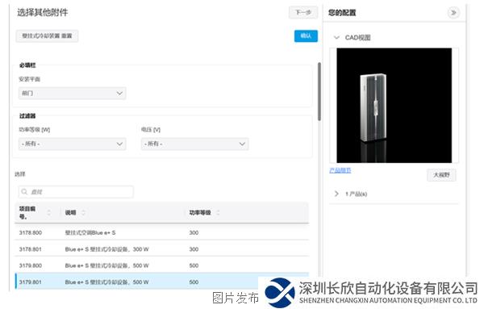Image resolution: width=484 pixels, height=309 pixels.
Task: Select row 3178.800 壁挂式空调 Blue e+ S
Action: [x=162, y=232]
